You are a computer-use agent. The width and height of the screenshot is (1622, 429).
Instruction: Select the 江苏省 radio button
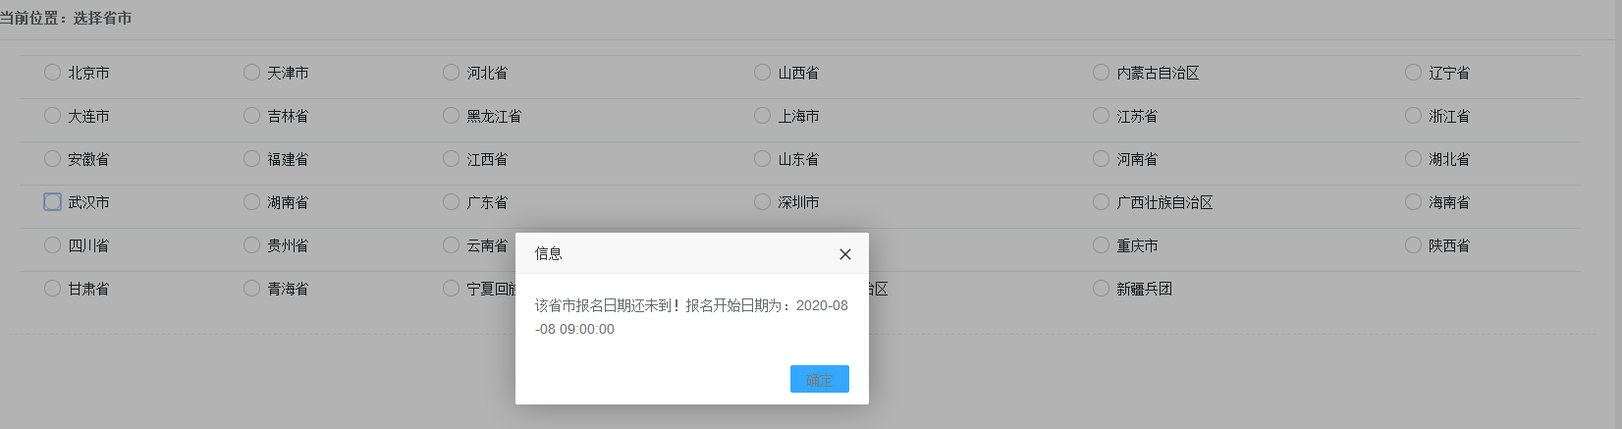click(1101, 116)
